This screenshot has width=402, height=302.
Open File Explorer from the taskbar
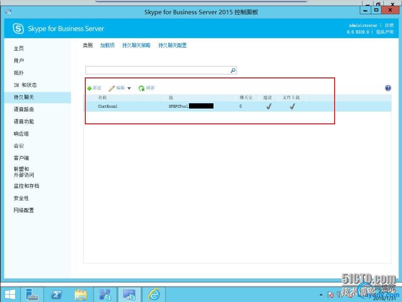pos(80,294)
